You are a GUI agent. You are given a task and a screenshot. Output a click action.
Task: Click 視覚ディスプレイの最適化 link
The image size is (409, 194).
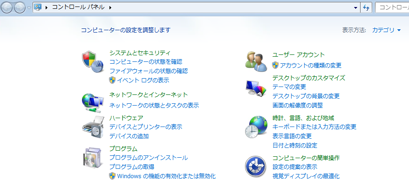point(306,176)
